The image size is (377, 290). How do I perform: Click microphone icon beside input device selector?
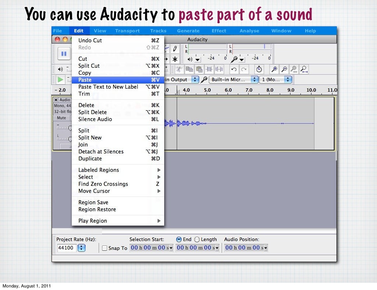(204, 79)
